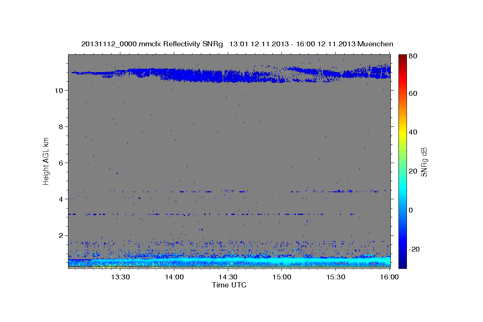This screenshot has width=483, height=322.
Task: Click the 14:30 time tick label
Action: click(228, 277)
